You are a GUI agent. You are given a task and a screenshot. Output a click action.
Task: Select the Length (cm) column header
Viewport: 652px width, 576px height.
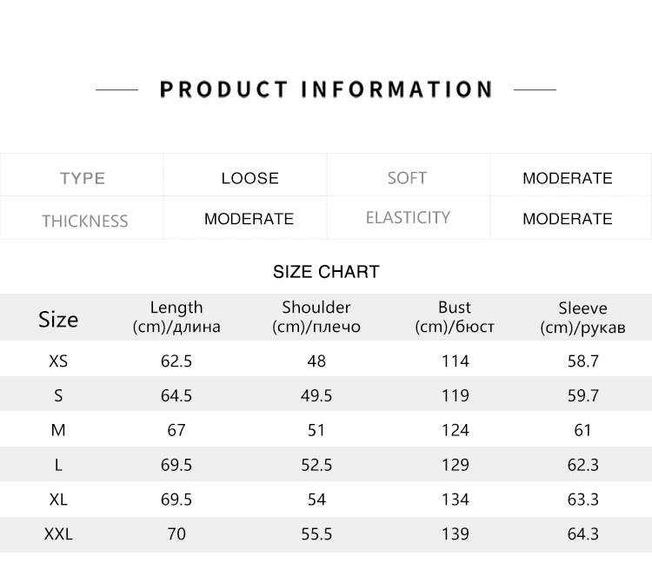coord(176,317)
